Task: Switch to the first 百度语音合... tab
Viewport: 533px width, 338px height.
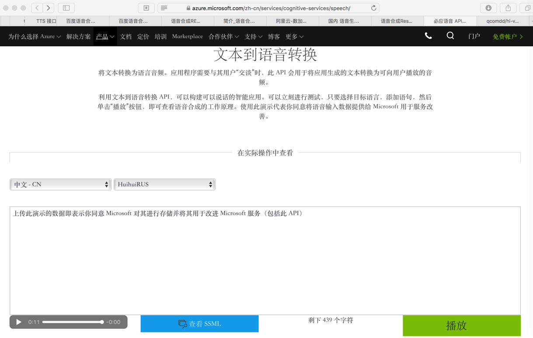Action: (80, 21)
